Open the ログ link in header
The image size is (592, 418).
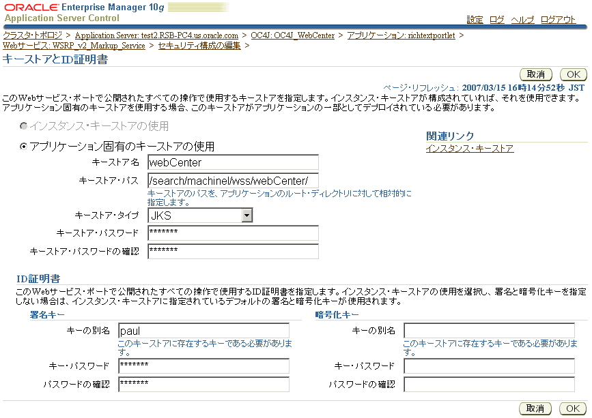tap(497, 20)
